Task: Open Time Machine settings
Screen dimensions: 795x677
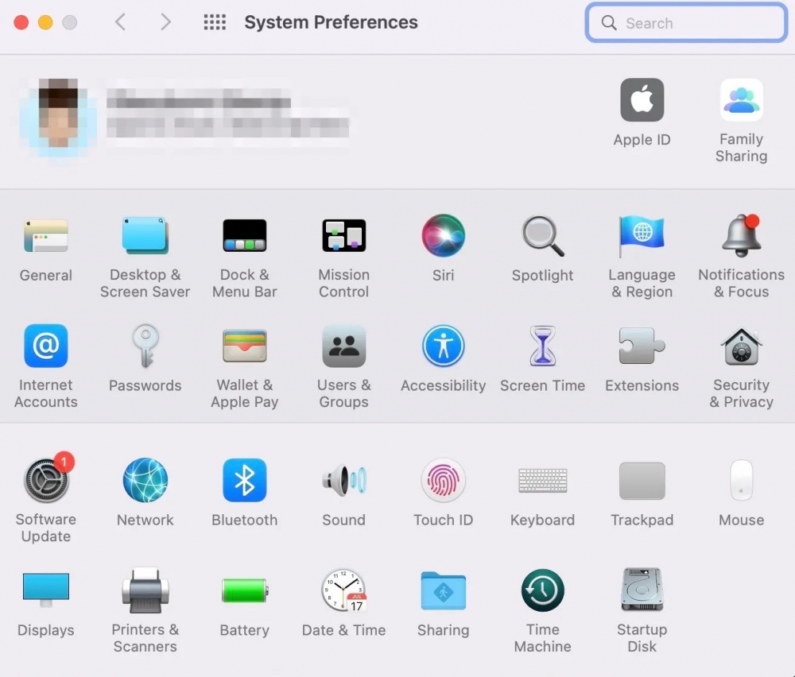Action: (x=542, y=590)
